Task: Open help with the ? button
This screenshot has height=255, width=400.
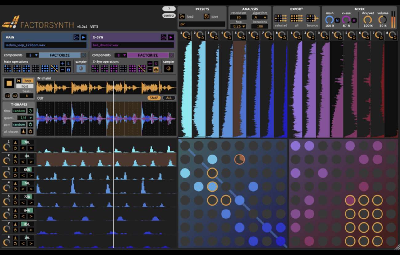Action: (169, 9)
